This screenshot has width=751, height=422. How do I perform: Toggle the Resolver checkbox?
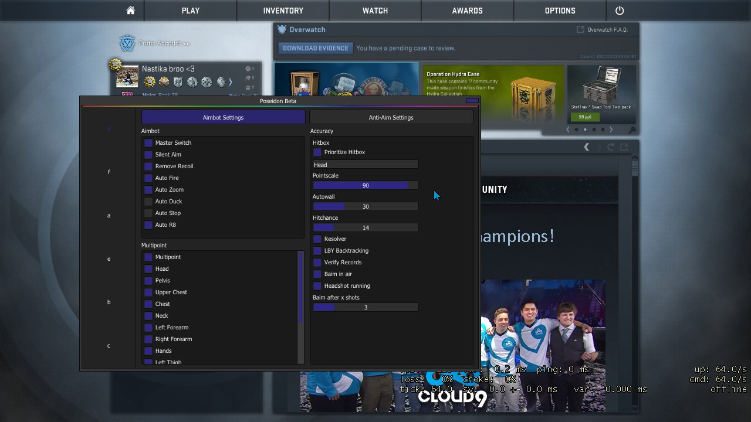(317, 239)
